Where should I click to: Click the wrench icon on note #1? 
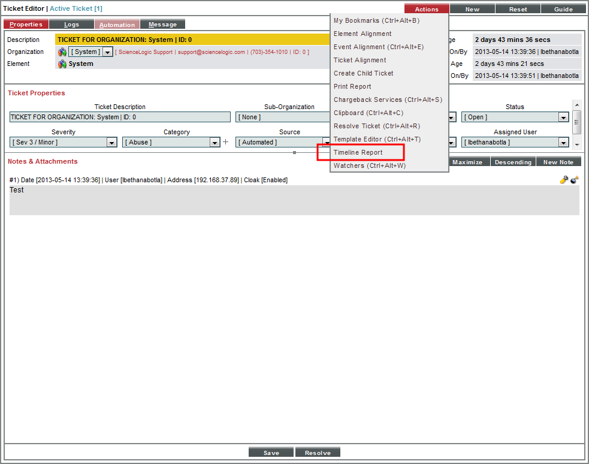pos(564,180)
